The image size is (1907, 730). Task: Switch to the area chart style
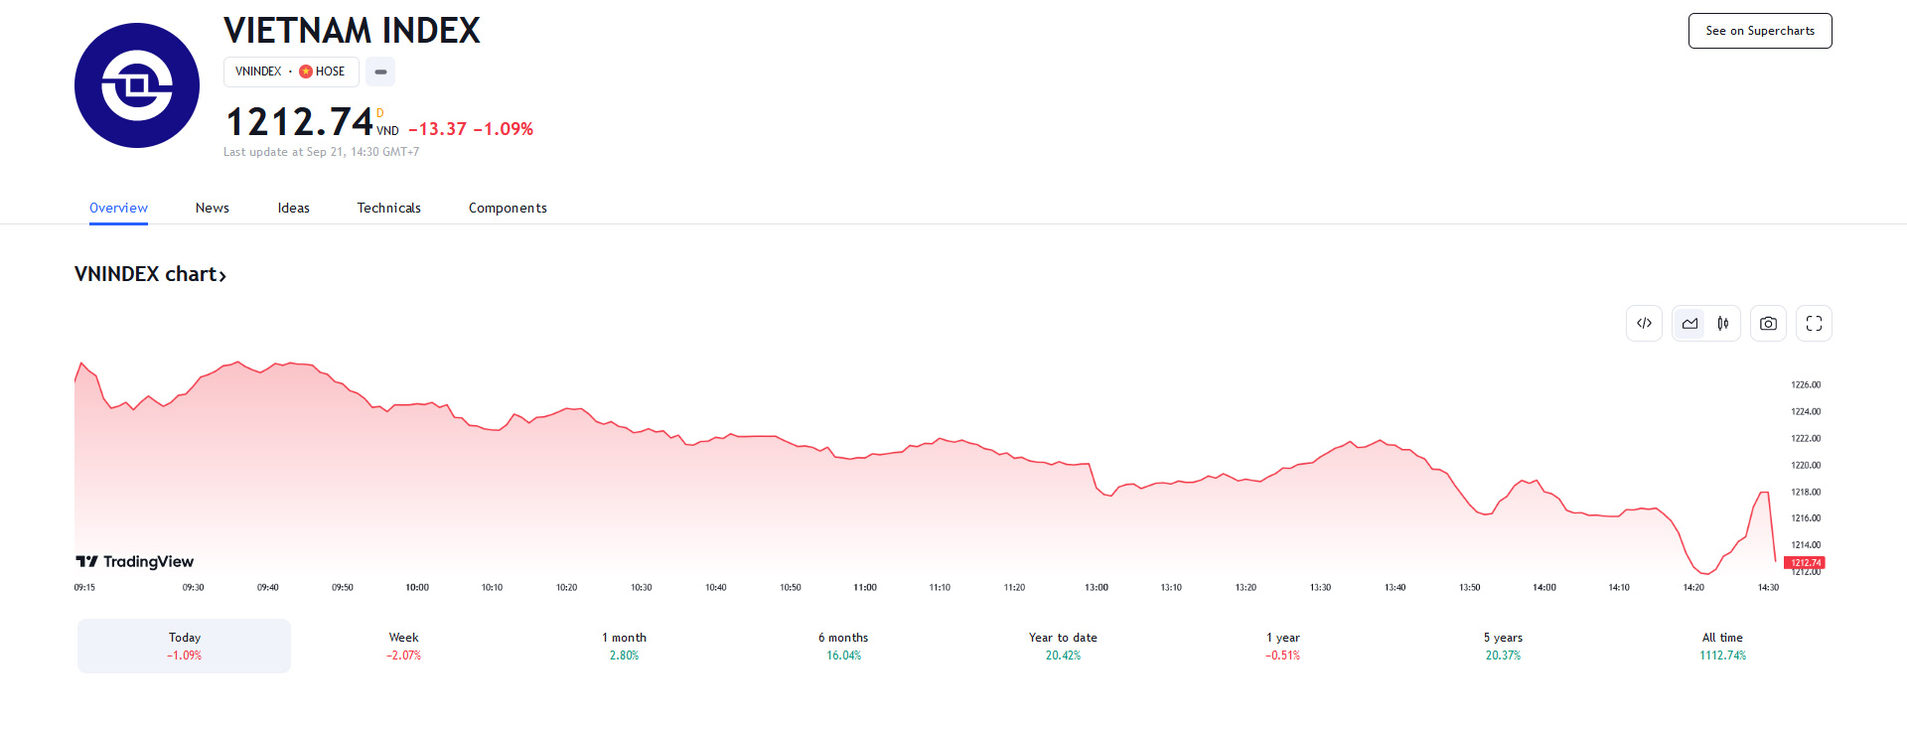pos(1689,324)
